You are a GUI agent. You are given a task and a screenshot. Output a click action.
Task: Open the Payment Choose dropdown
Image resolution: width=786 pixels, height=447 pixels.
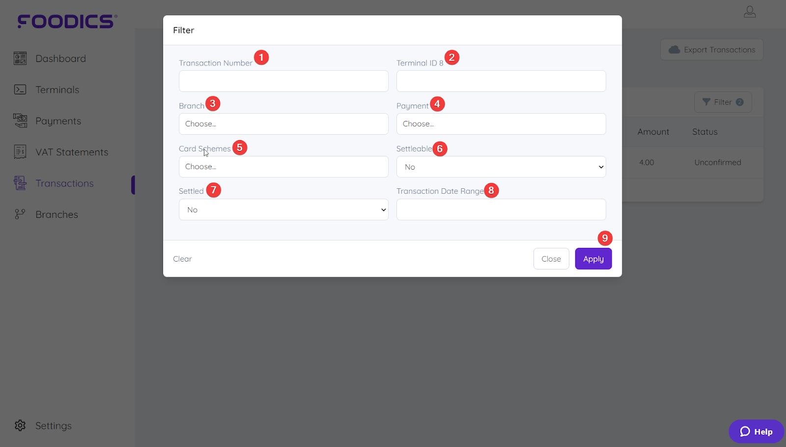point(501,124)
